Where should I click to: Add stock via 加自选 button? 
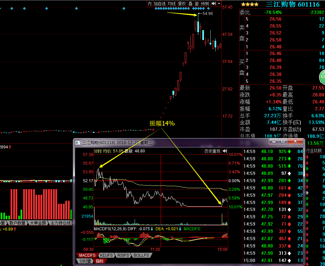(159, 4)
